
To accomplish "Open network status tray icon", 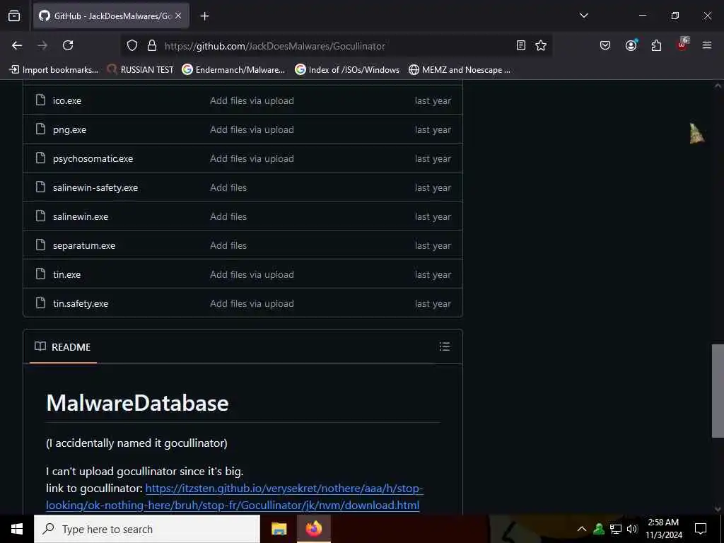I will pyautogui.click(x=616, y=529).
